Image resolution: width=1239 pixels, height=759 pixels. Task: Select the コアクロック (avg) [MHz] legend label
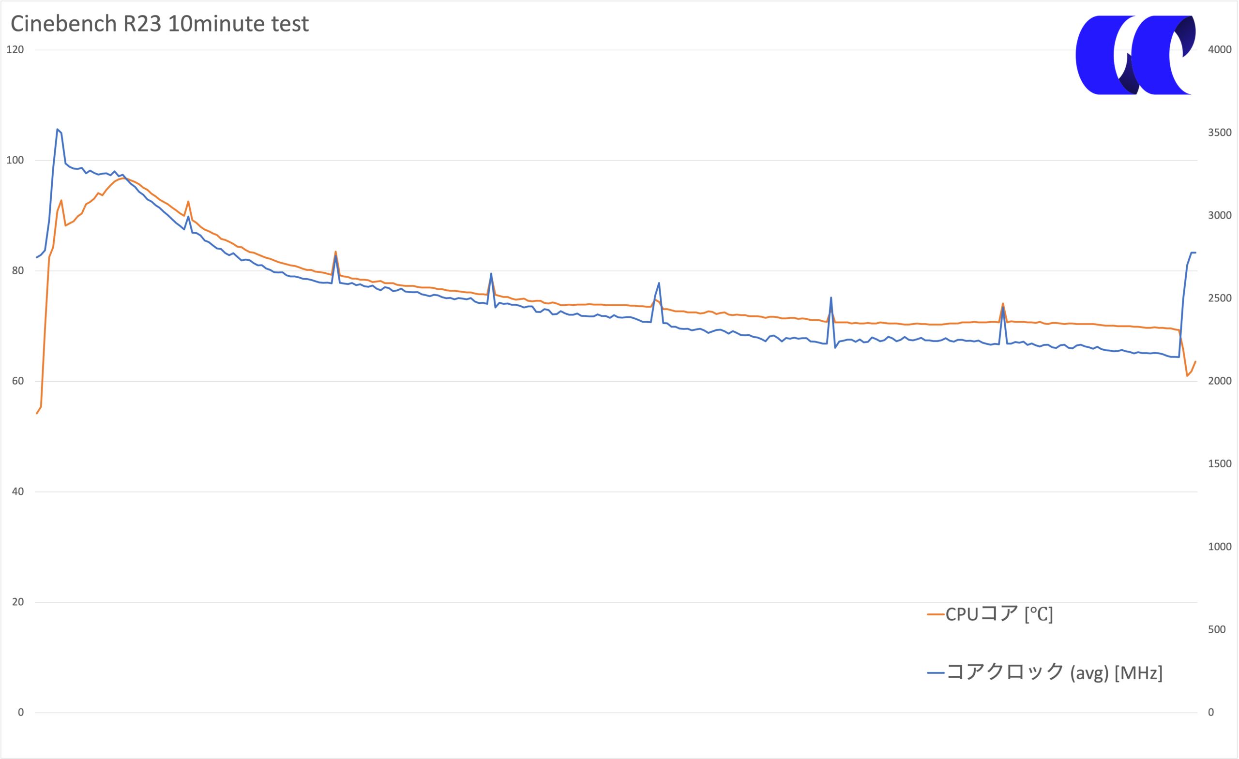tap(1054, 672)
